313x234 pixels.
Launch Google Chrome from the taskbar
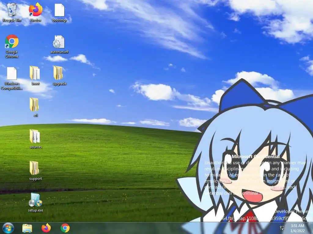[x=65, y=228]
